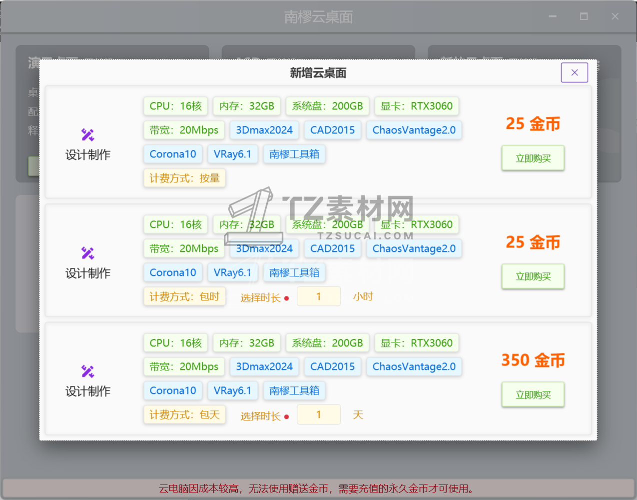The image size is (637, 500).
Task: Click the 350 金币 price label
Action: click(533, 360)
